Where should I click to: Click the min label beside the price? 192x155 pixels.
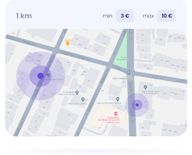coord(108,16)
